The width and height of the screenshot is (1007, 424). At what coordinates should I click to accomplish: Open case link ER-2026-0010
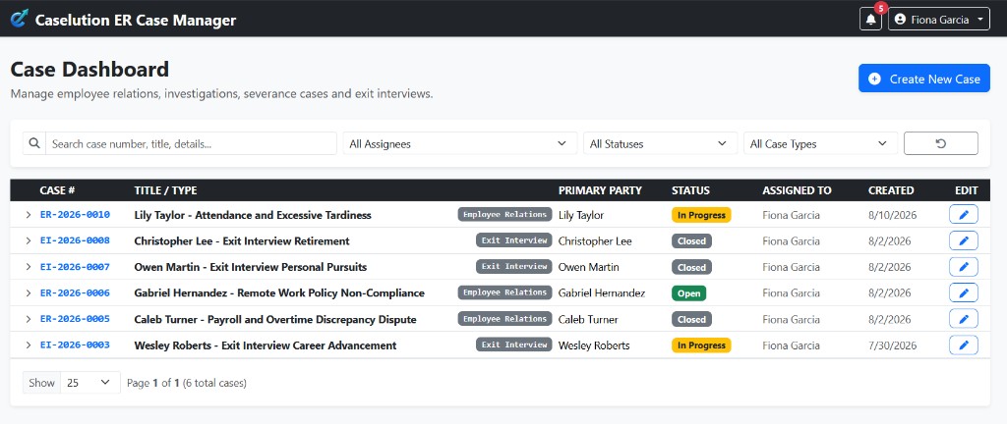(x=75, y=215)
